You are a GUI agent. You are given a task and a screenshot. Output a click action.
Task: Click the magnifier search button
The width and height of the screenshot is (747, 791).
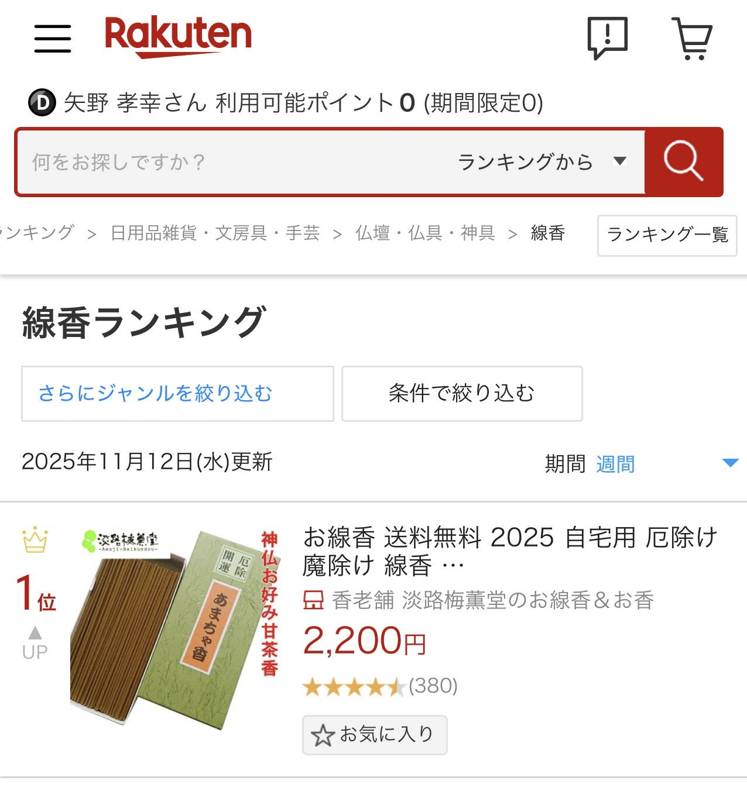(683, 162)
